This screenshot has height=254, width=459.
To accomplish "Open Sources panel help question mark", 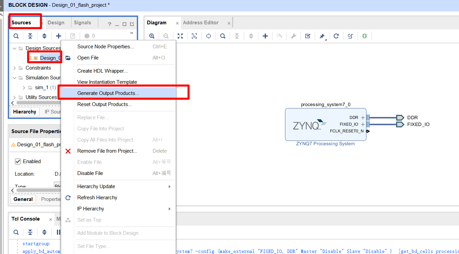I will 109,24.
